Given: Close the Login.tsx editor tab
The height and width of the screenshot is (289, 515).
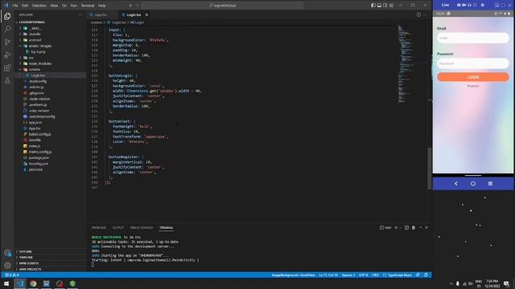Looking at the screenshot, I should [x=146, y=14].
